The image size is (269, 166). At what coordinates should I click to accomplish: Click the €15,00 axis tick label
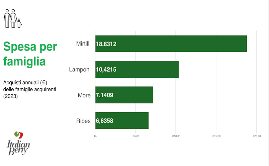click(x=216, y=136)
